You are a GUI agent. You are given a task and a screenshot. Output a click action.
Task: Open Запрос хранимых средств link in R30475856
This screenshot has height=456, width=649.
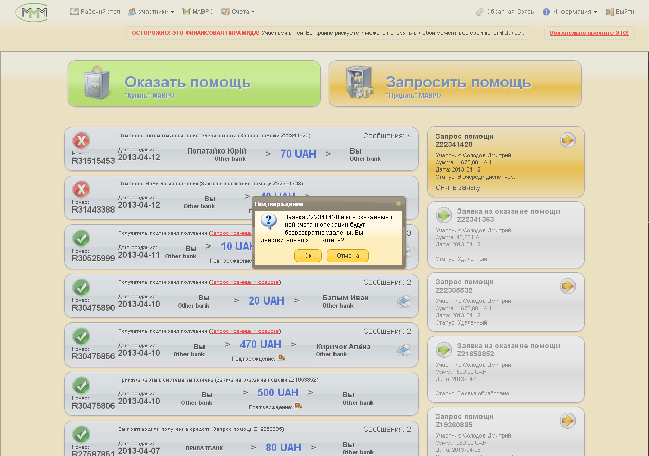click(245, 331)
